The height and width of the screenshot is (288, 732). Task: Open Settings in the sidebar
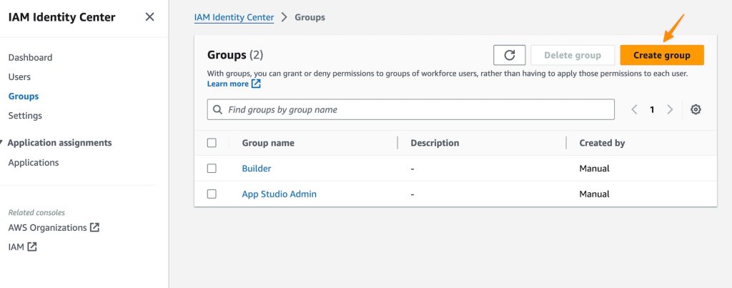[25, 115]
